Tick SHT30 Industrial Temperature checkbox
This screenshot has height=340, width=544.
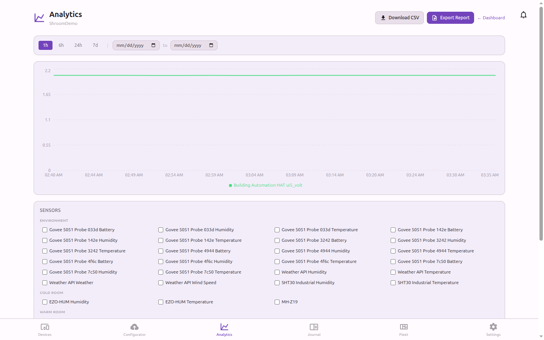click(x=393, y=283)
